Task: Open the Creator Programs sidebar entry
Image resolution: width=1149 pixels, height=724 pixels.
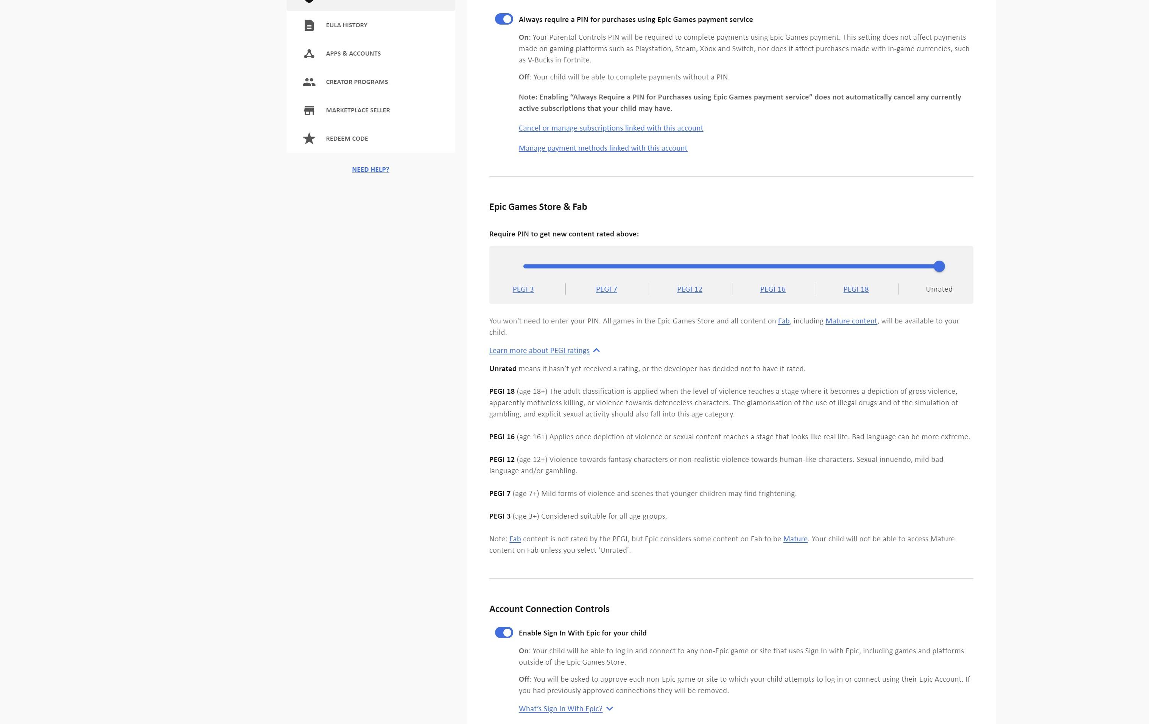Action: coord(357,82)
